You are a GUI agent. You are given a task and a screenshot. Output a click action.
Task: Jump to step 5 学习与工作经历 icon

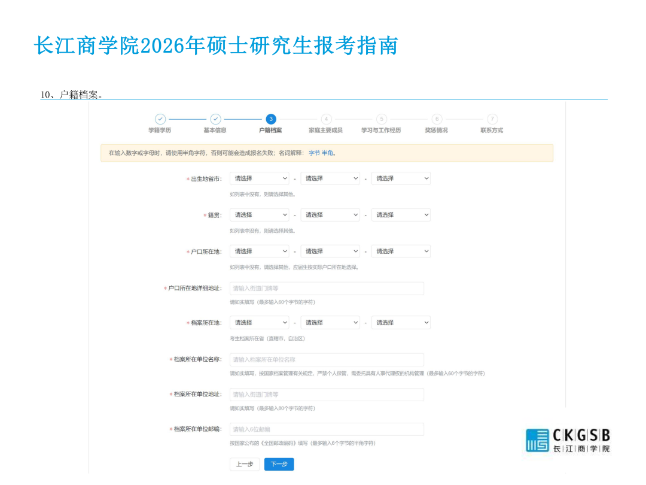382,119
